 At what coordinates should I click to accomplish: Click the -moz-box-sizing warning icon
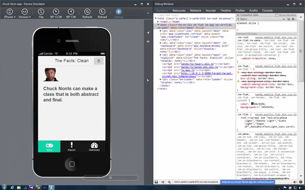tap(238, 72)
